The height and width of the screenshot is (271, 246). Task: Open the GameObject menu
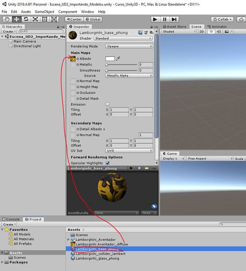[x=44, y=12]
